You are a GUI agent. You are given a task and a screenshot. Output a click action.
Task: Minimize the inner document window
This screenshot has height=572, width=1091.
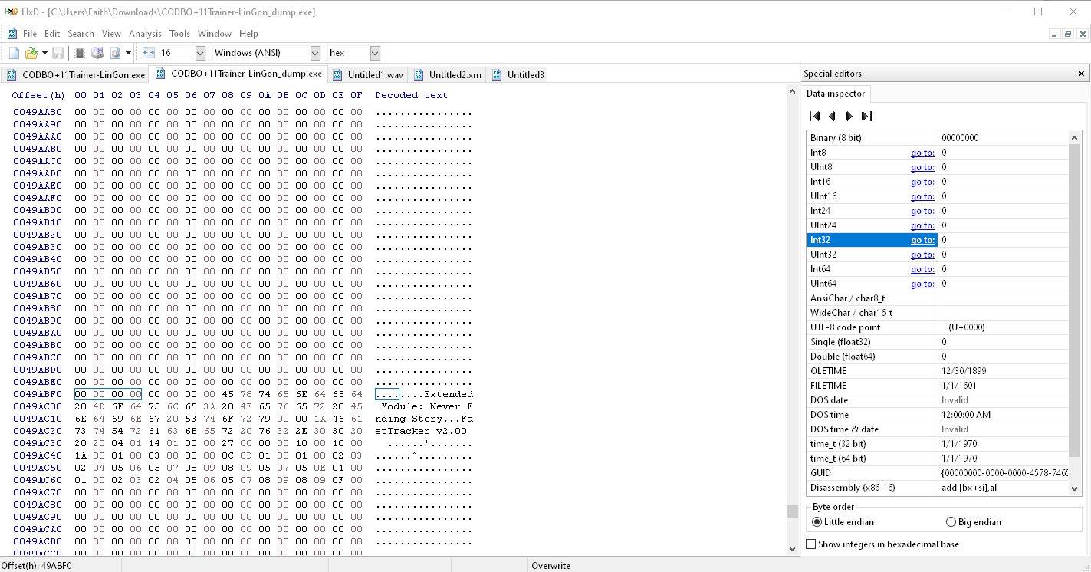[1054, 34]
